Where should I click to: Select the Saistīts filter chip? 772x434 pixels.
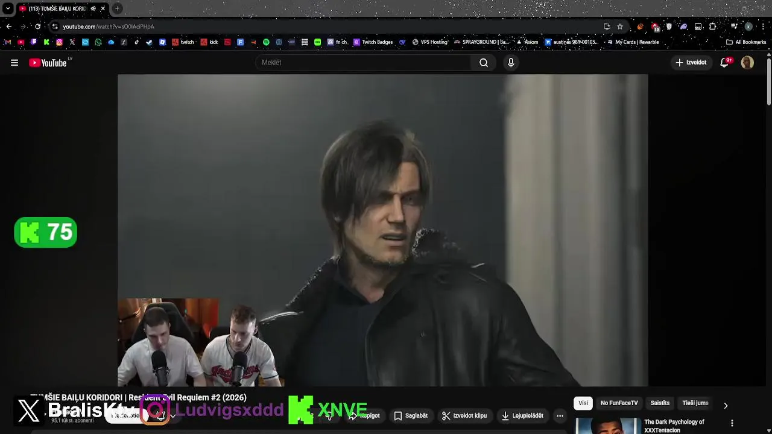click(x=660, y=403)
